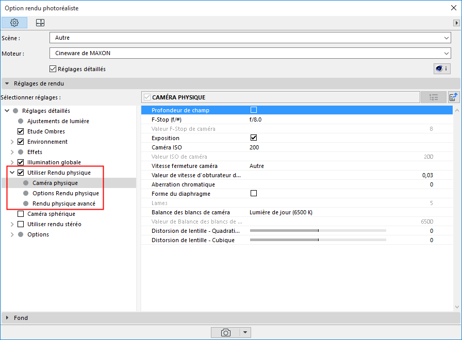Image resolution: width=462 pixels, height=340 pixels.
Task: Edit the Aberration chromatique value 0
Action: [x=432, y=184]
